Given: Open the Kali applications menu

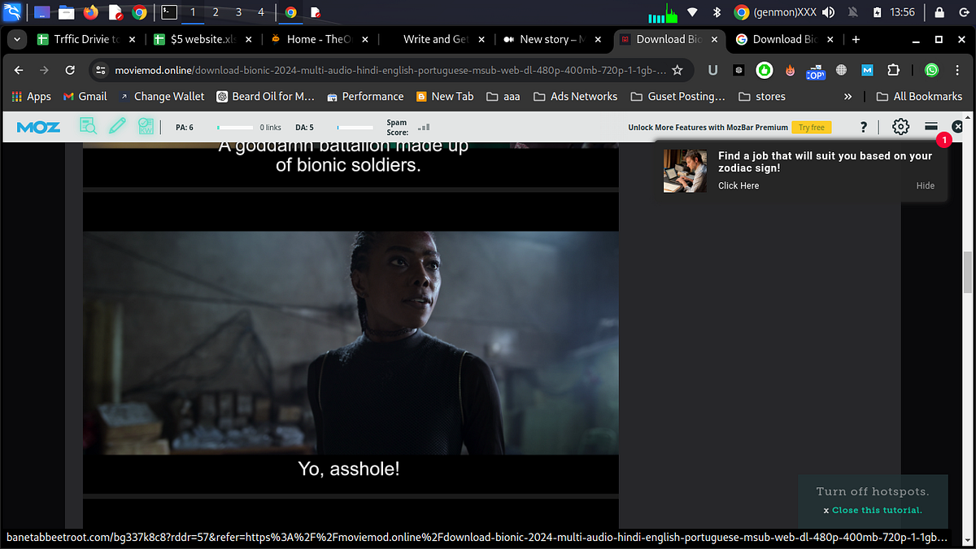Looking at the screenshot, I should (x=12, y=12).
